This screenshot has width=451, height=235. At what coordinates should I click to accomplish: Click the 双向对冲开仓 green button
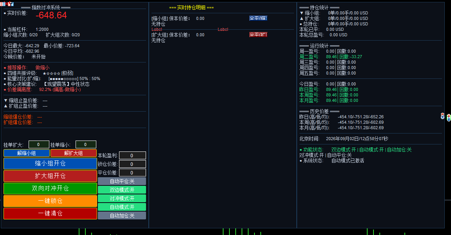pyautogui.click(x=50, y=188)
